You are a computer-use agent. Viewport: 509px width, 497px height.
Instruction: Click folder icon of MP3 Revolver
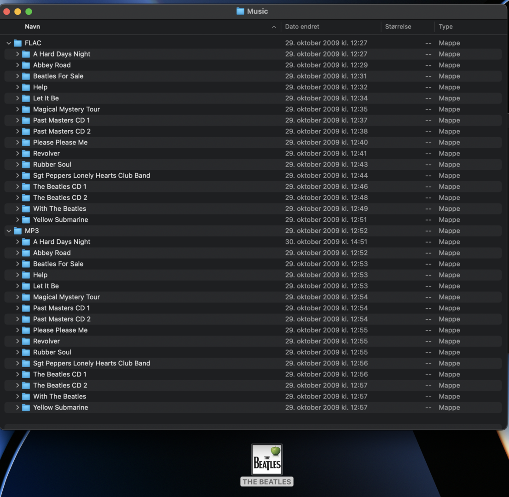point(26,341)
